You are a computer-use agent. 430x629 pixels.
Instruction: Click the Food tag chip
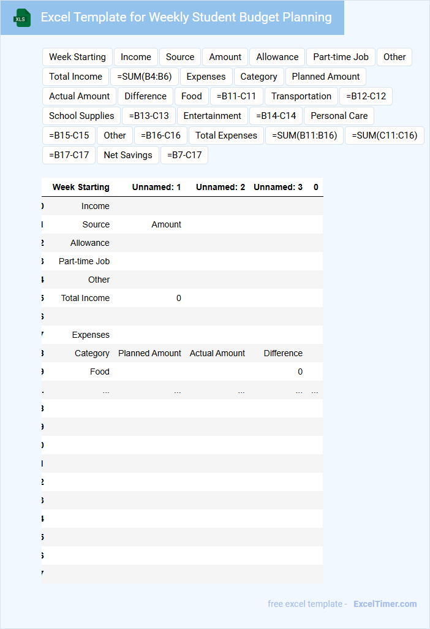click(x=192, y=96)
